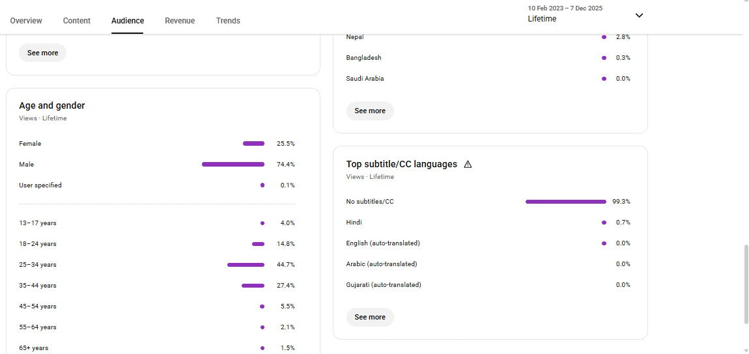
Task: Click the Hindi subtitle purple dot
Action: pos(604,223)
